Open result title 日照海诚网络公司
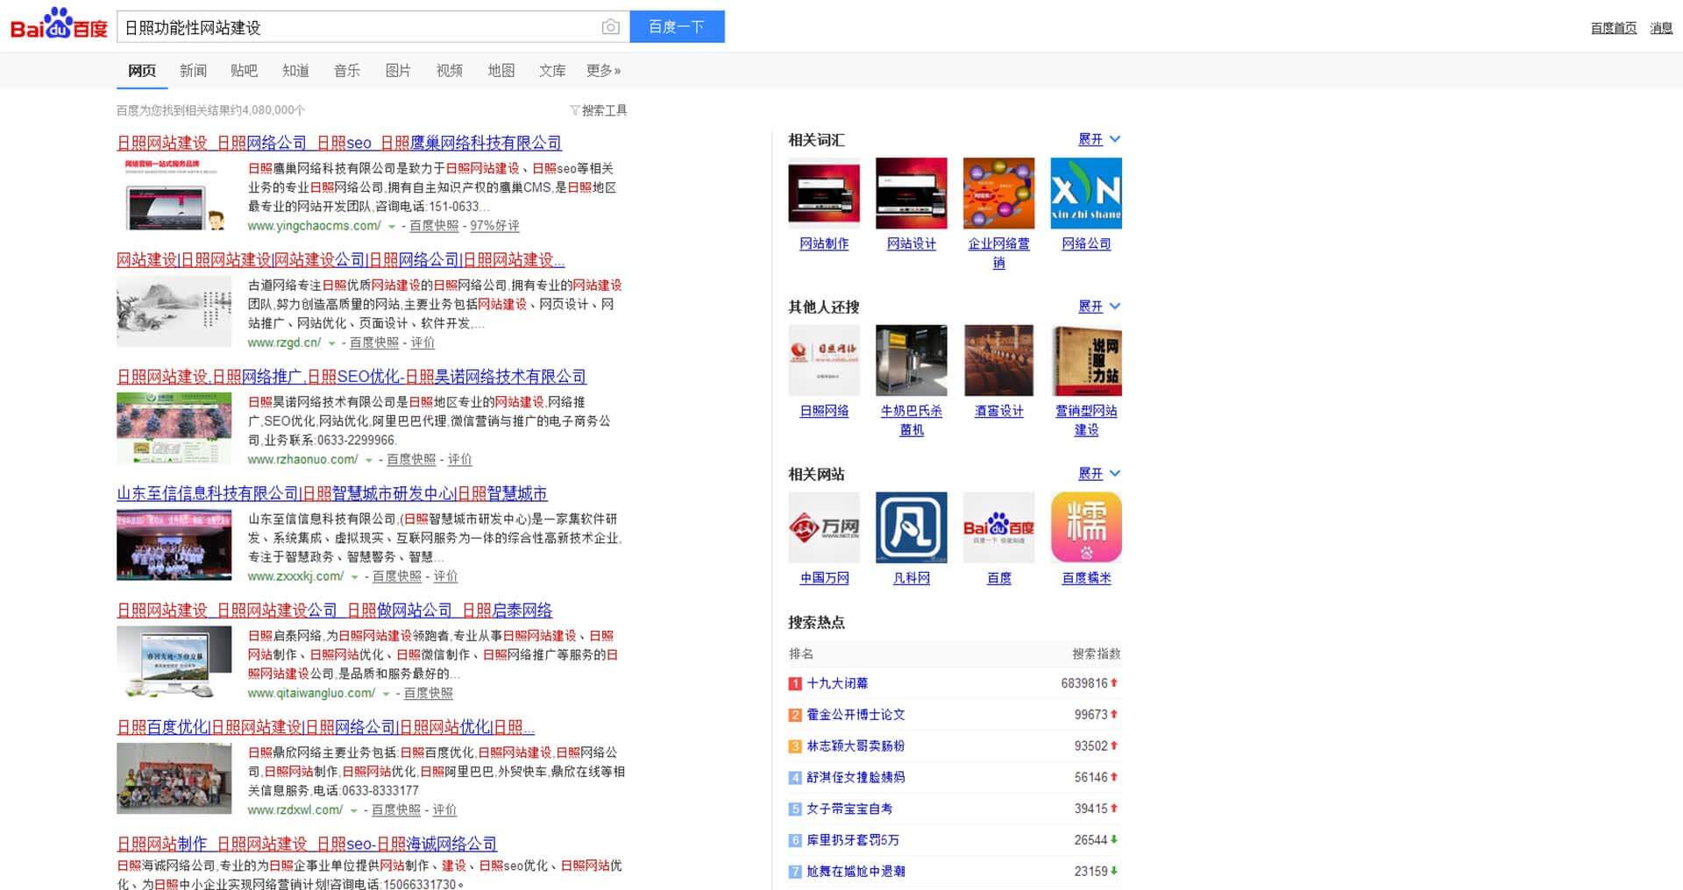This screenshot has height=890, width=1683. coord(307,844)
